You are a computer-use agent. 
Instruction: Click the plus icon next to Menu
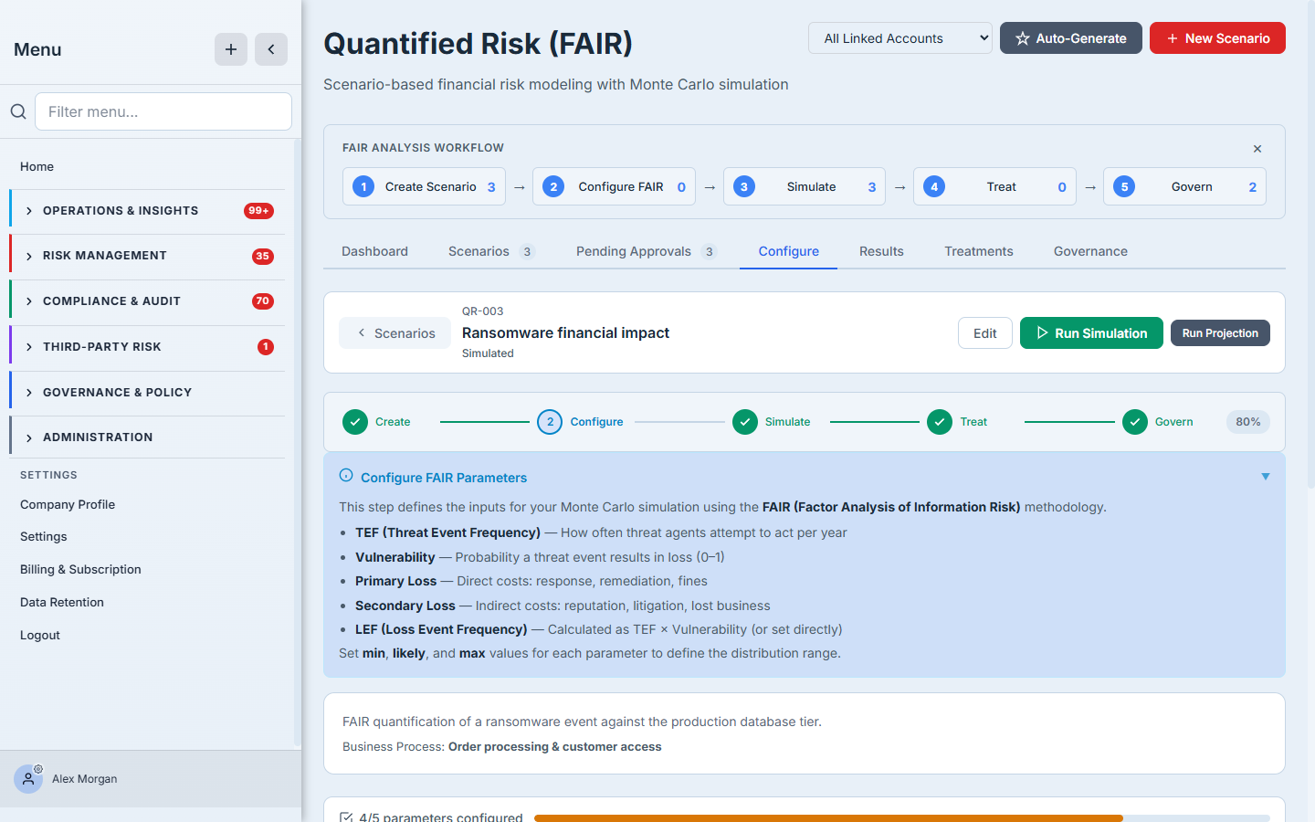pyautogui.click(x=231, y=49)
